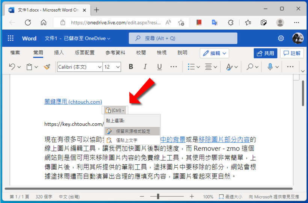Click the Undo icon in the ribbon
The height and width of the screenshot is (203, 308).
(x=12, y=67)
